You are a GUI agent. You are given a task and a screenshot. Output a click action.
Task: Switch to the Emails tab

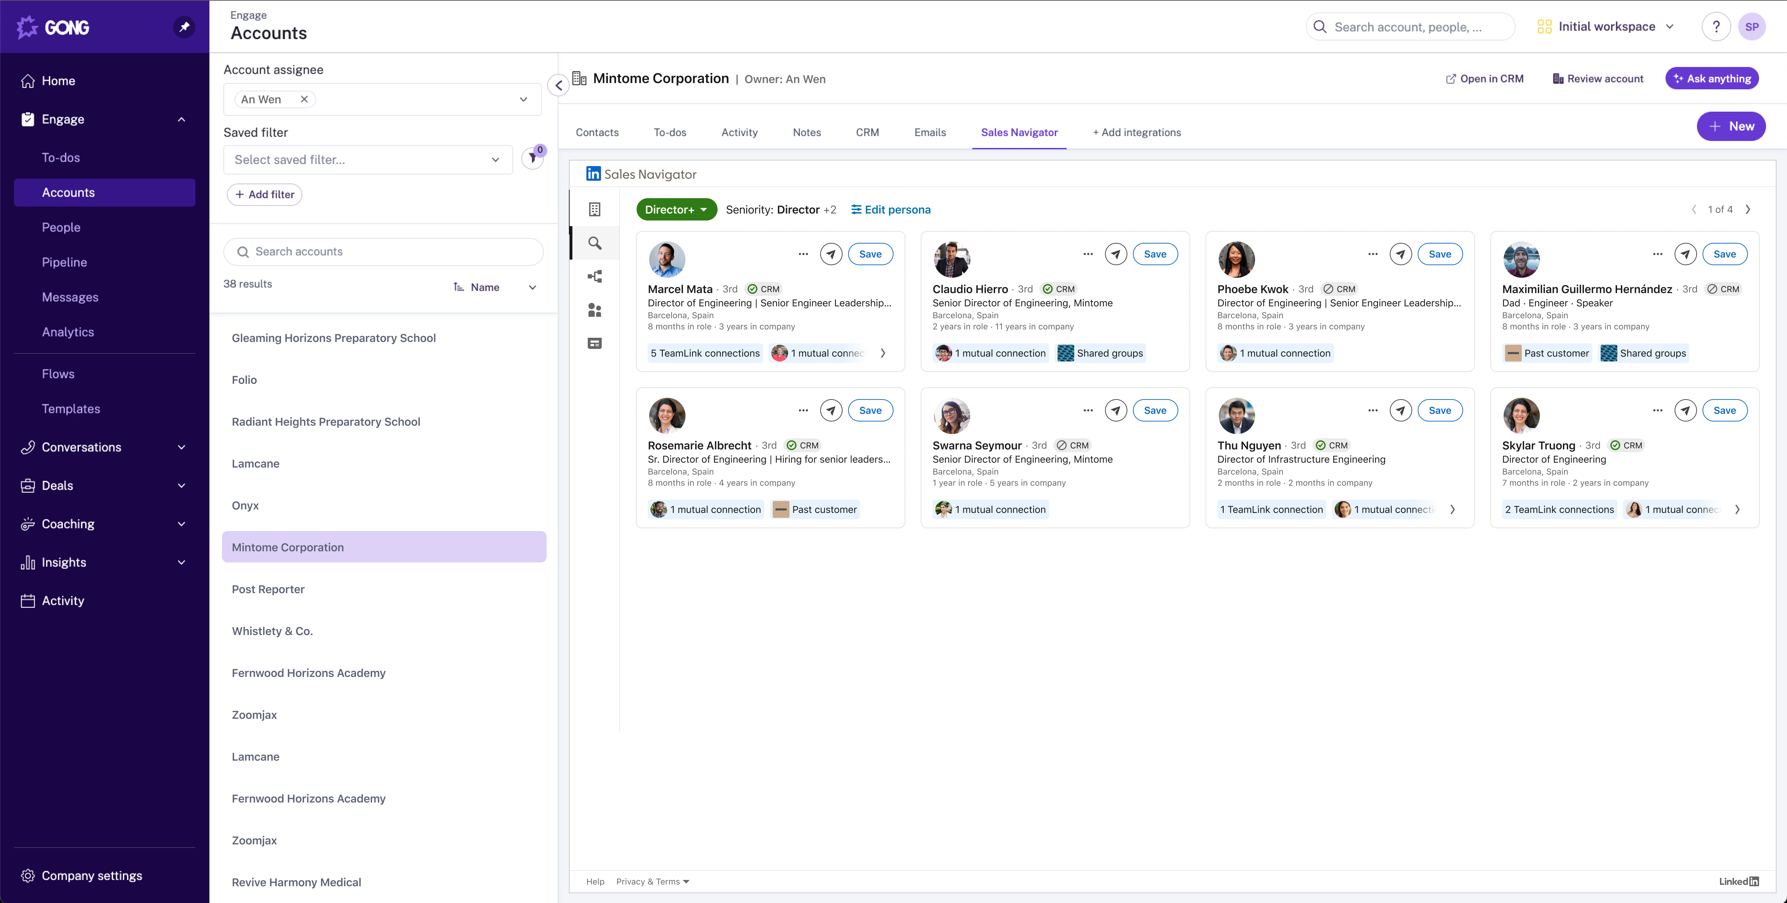(x=929, y=133)
